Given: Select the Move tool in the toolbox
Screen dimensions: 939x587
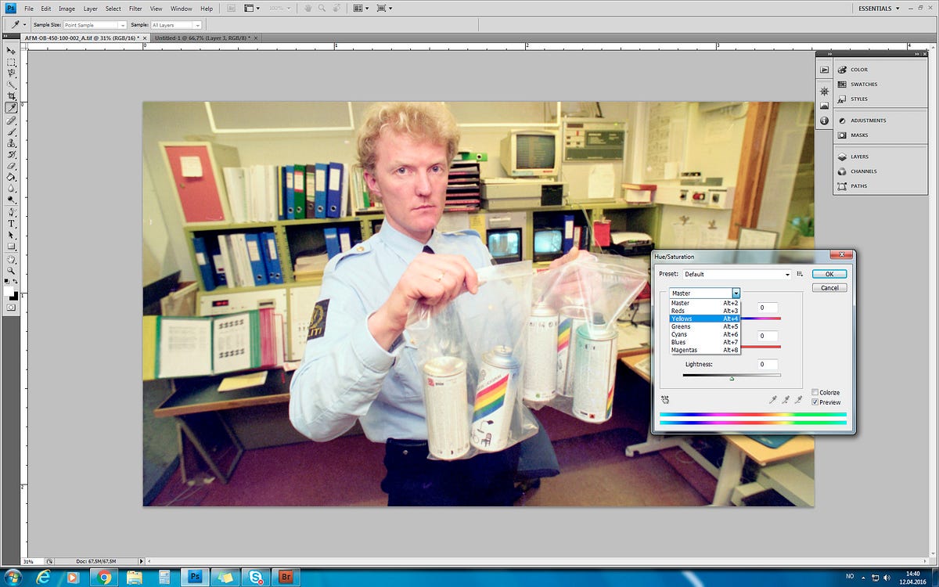Looking at the screenshot, I should pos(12,50).
